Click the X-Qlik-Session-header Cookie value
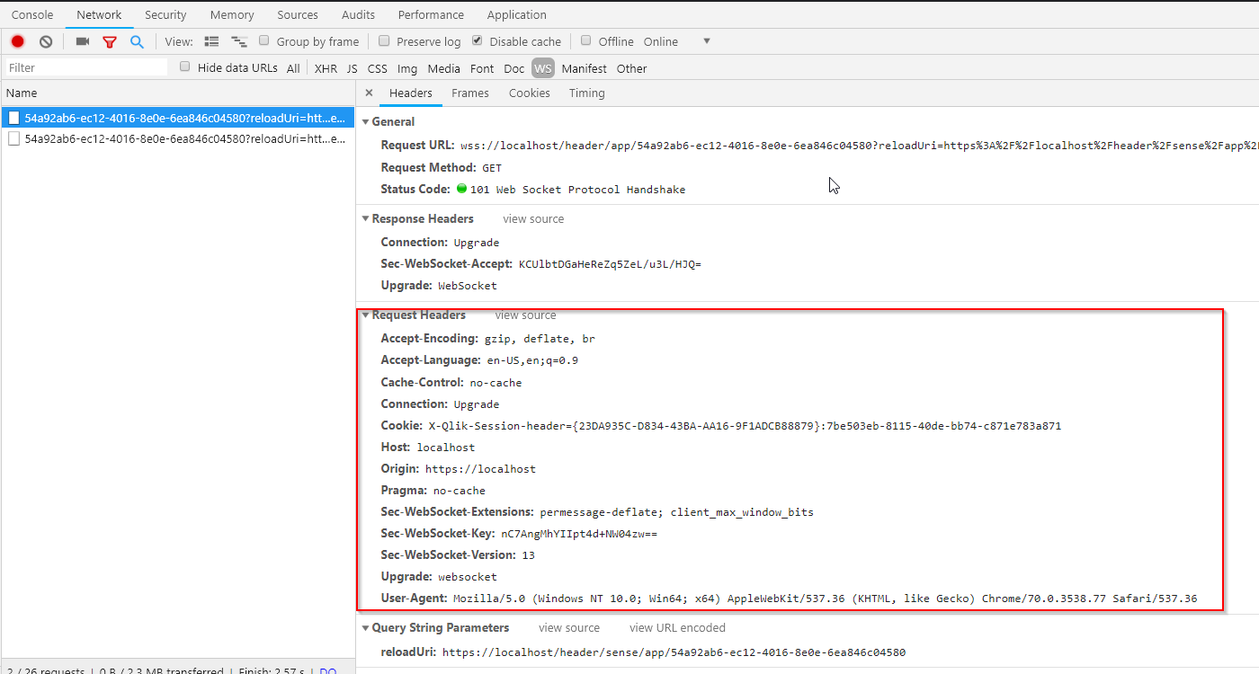 745,426
